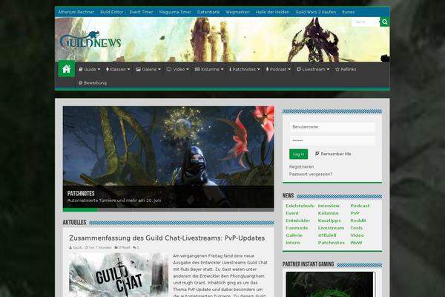Click the PvP news tag

(x=355, y=213)
